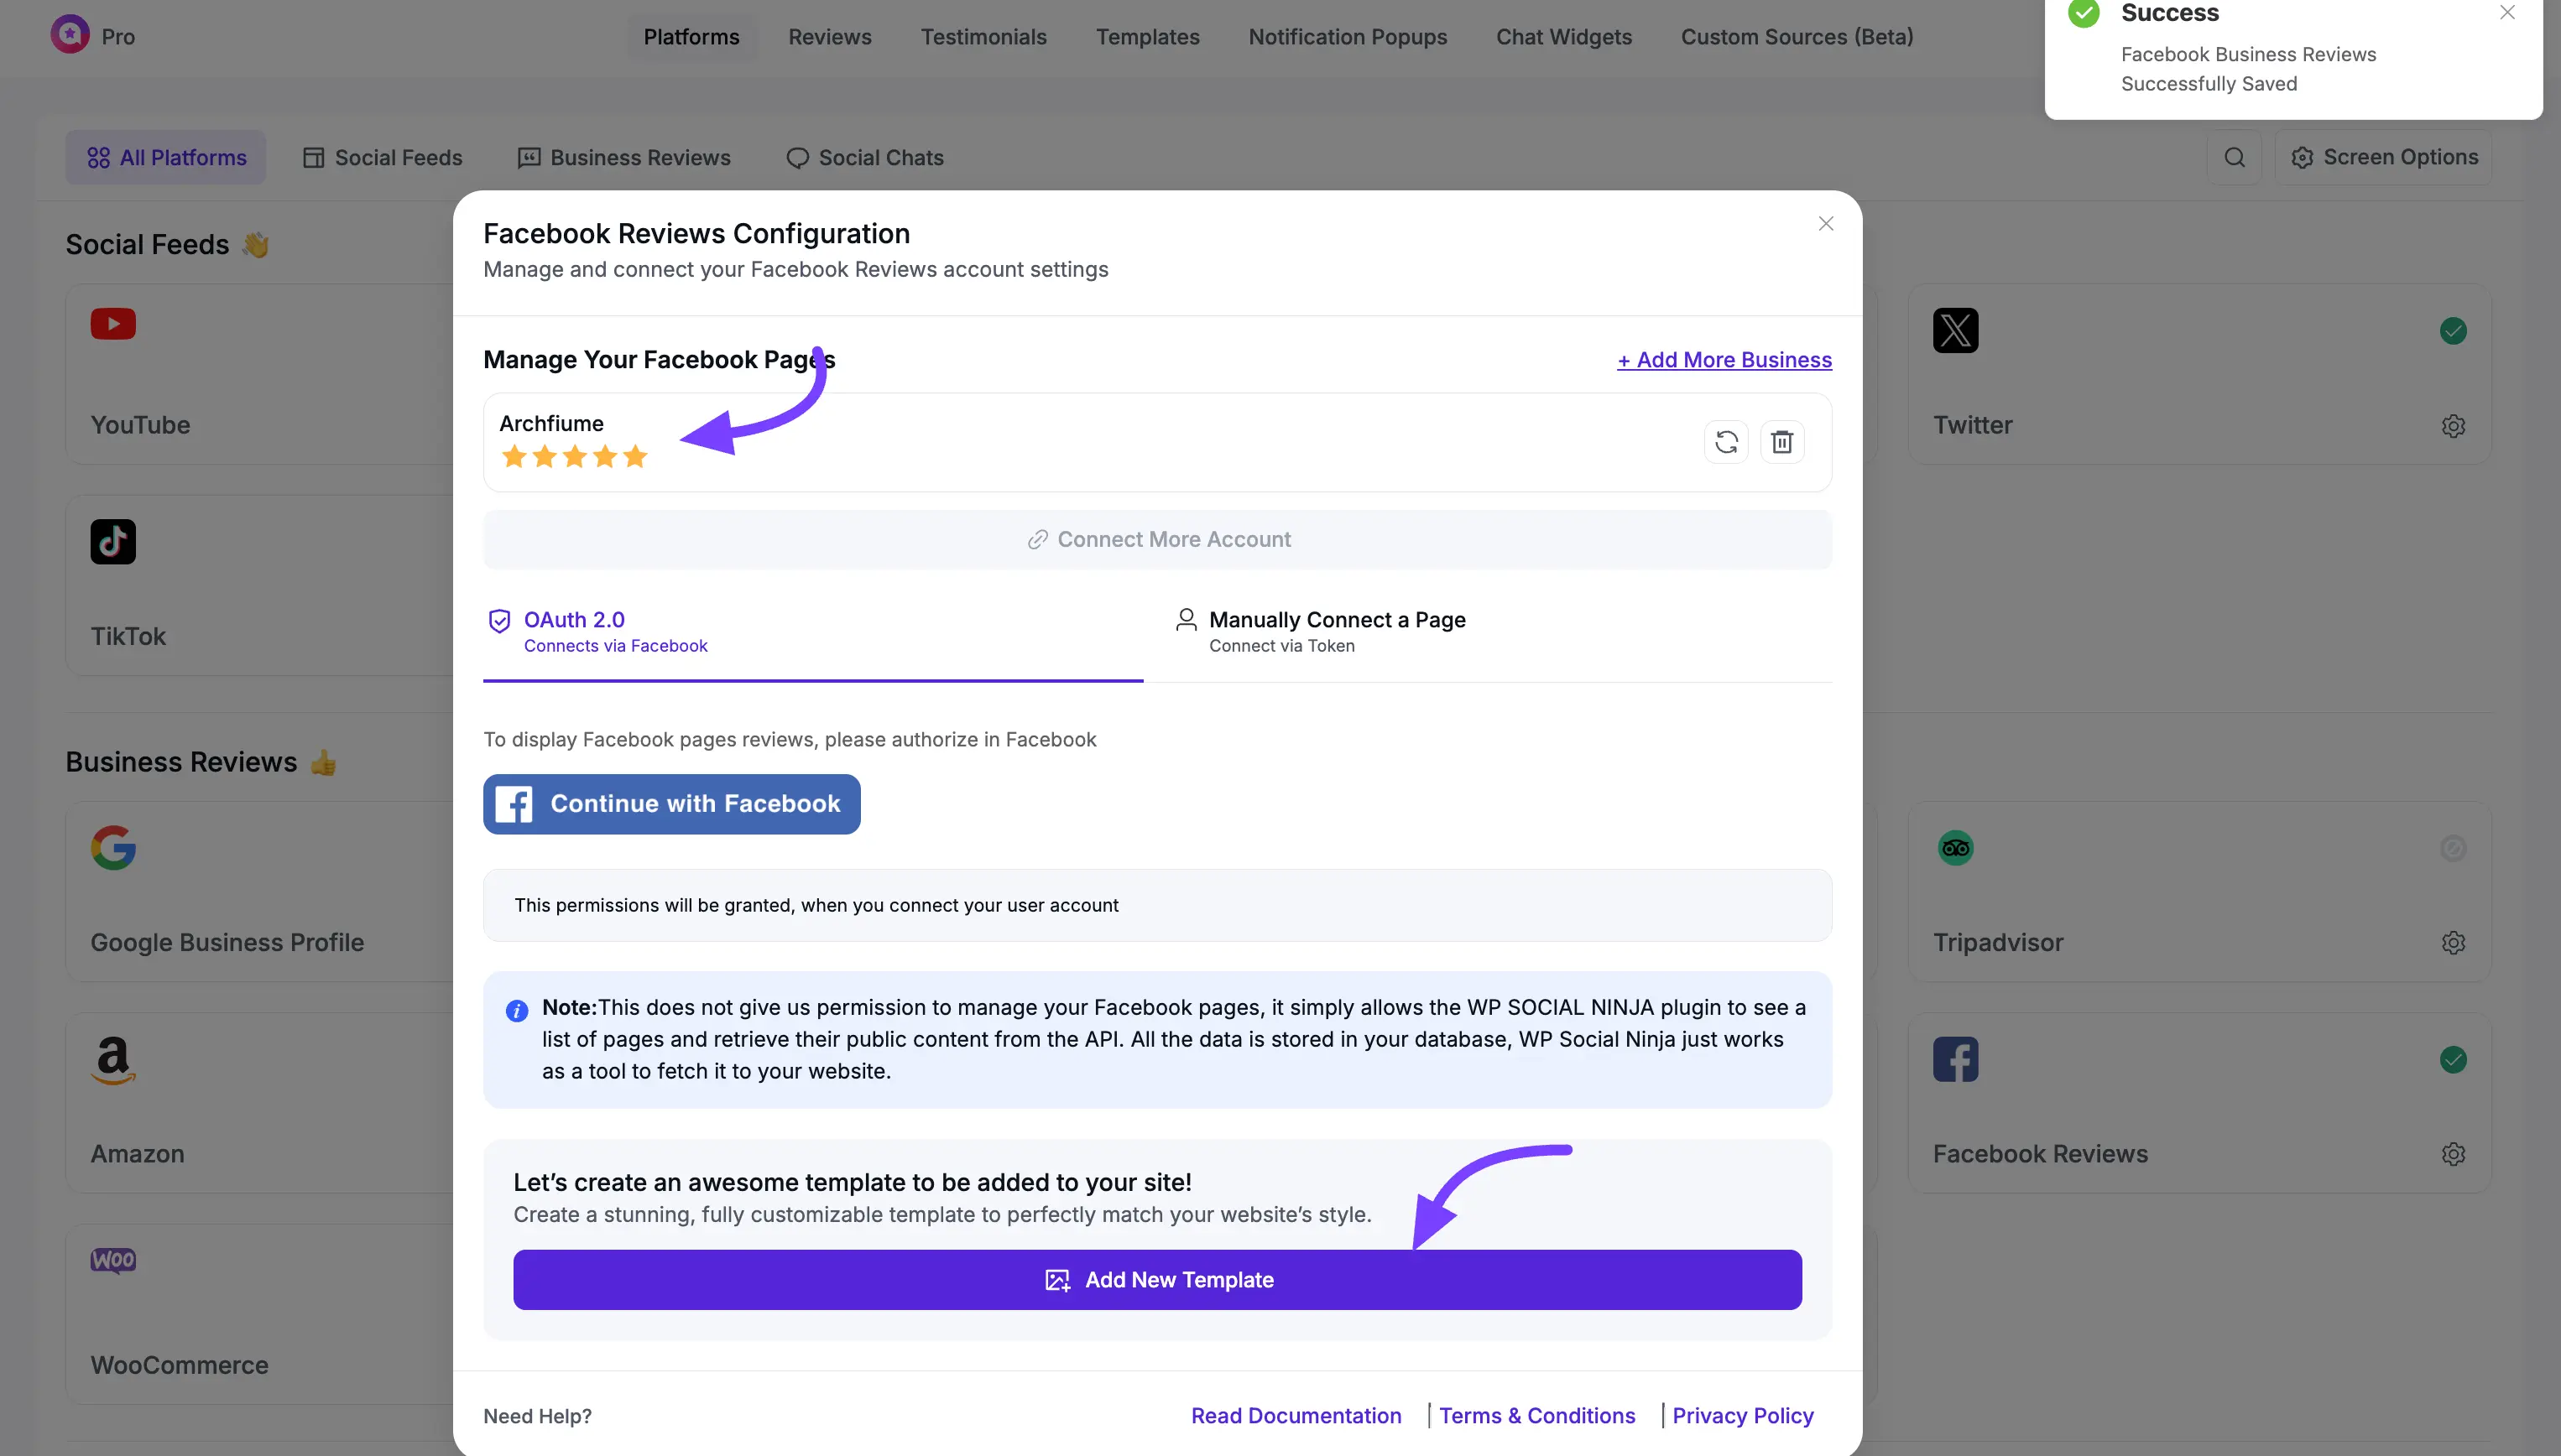Select the TikTok platform icon
2561x1456 pixels.
point(112,541)
